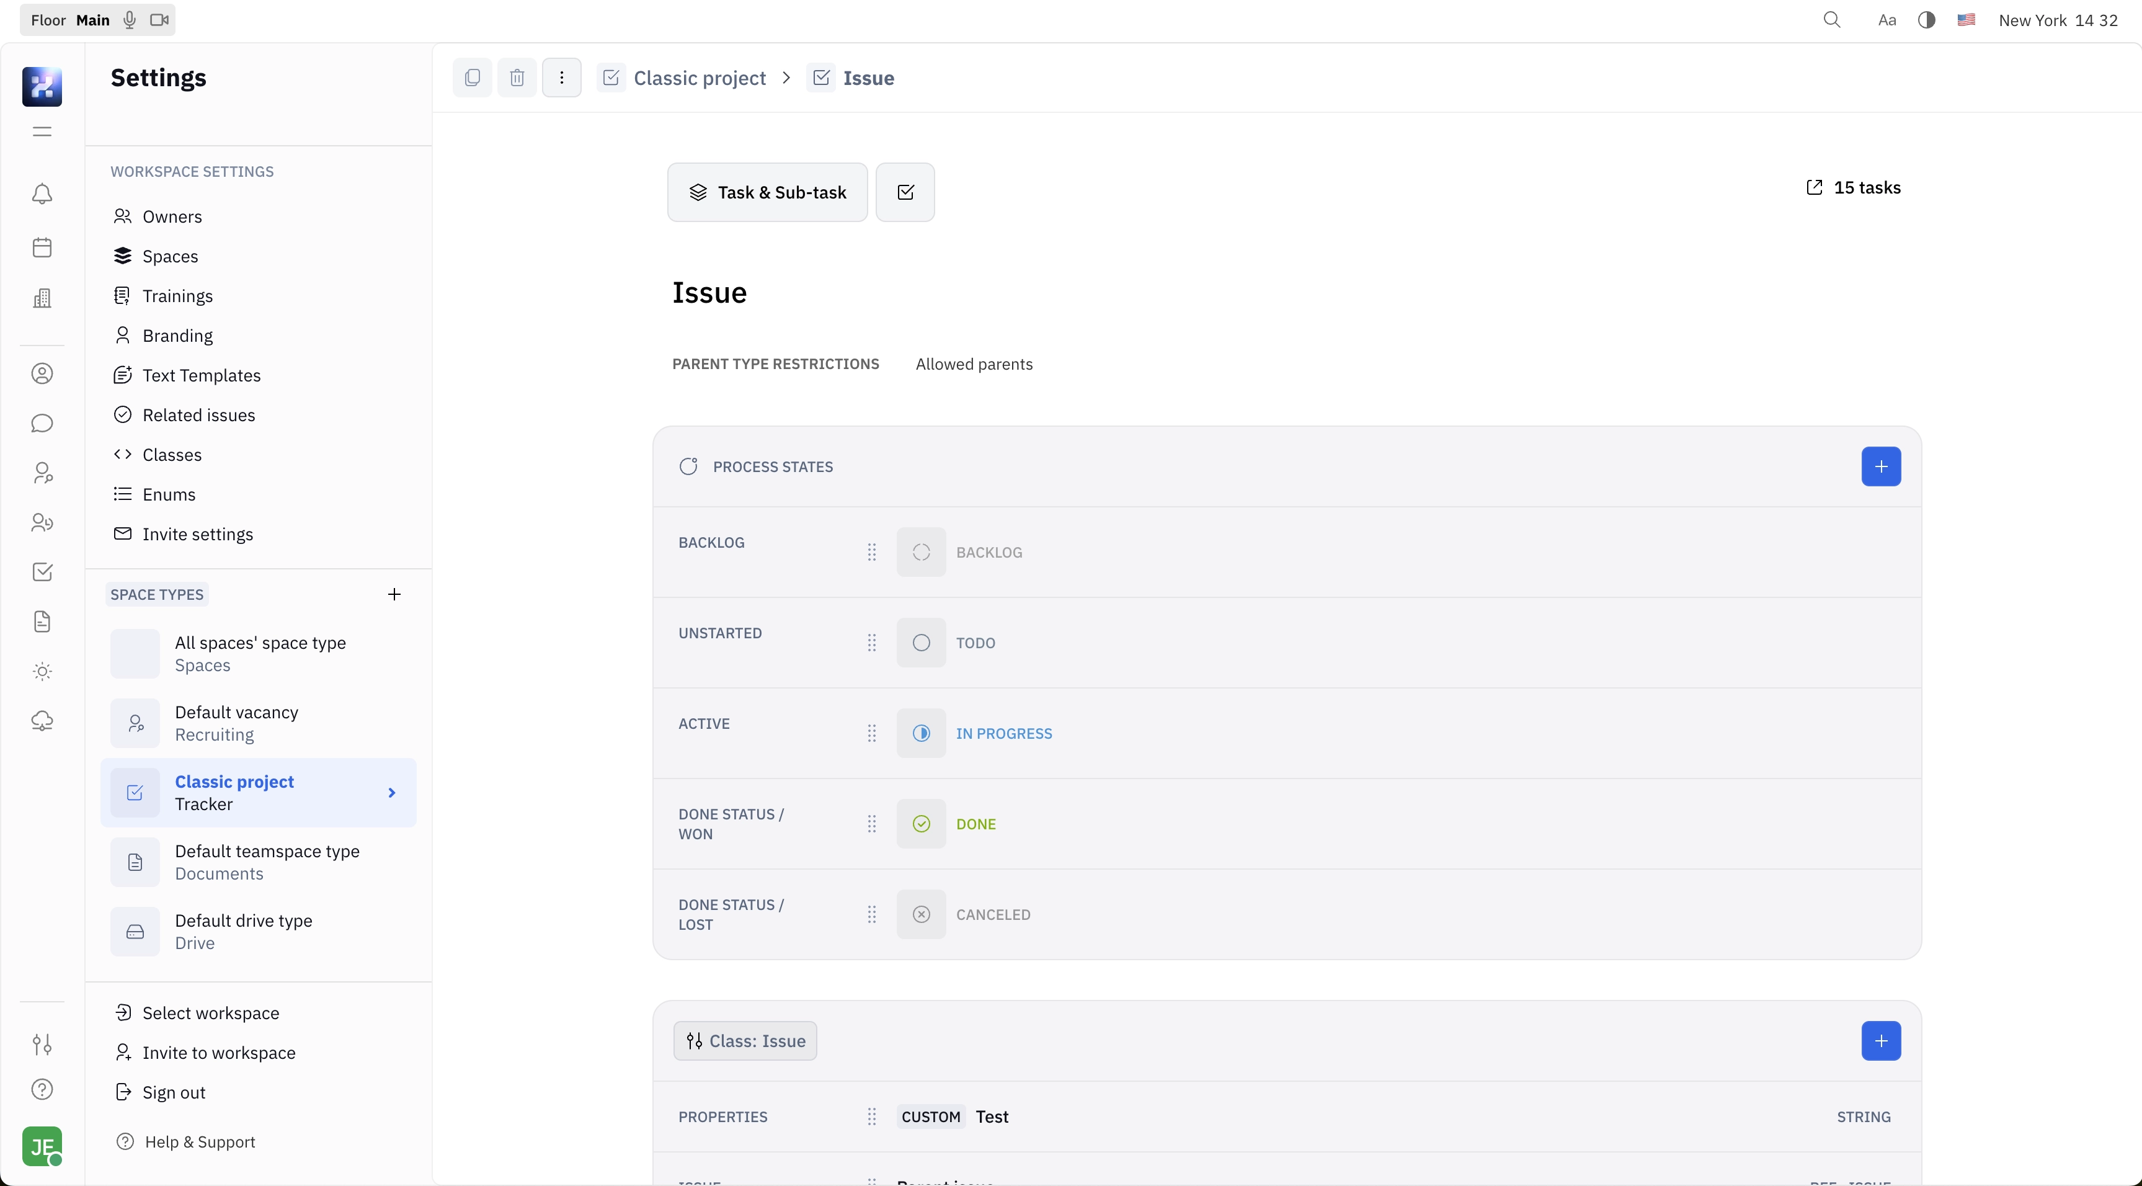Open the three-dot options menu in toolbar
Screen dimensions: 2142x1186
(562, 78)
